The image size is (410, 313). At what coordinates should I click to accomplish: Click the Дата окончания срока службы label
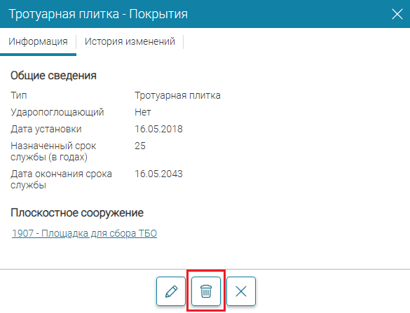61,179
